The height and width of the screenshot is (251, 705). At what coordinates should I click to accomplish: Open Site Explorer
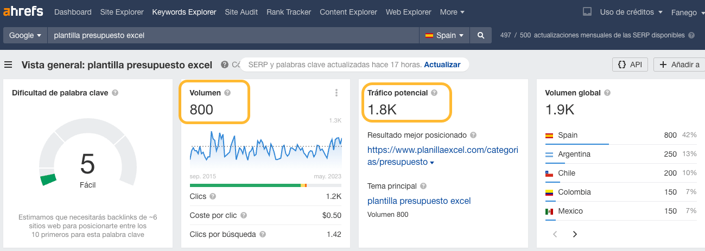(122, 12)
